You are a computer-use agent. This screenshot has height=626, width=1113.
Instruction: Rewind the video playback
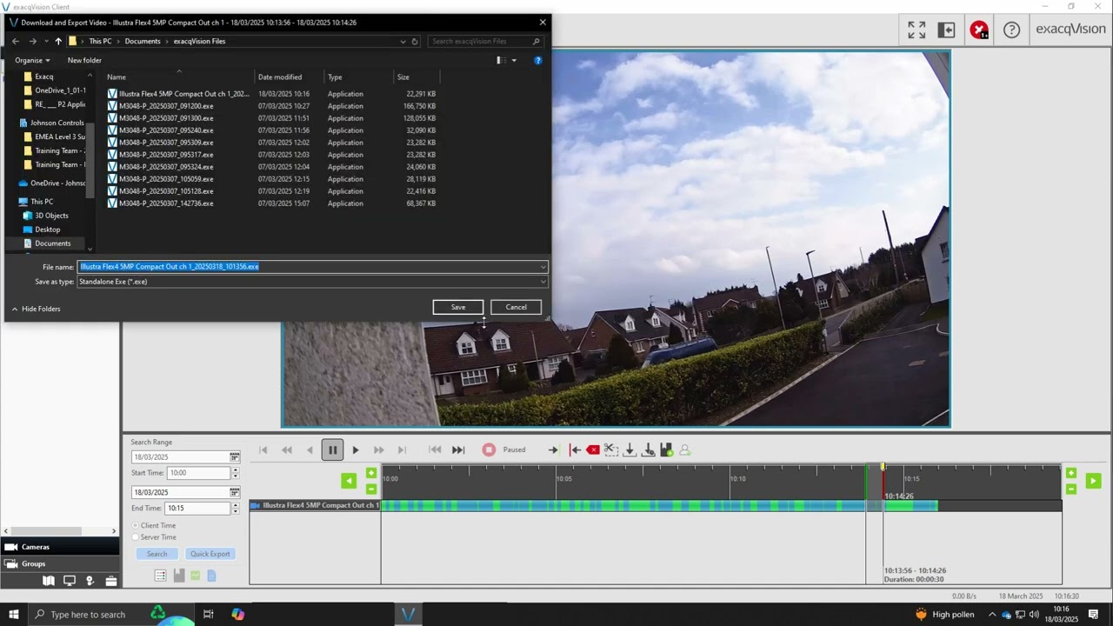pyautogui.click(x=287, y=450)
